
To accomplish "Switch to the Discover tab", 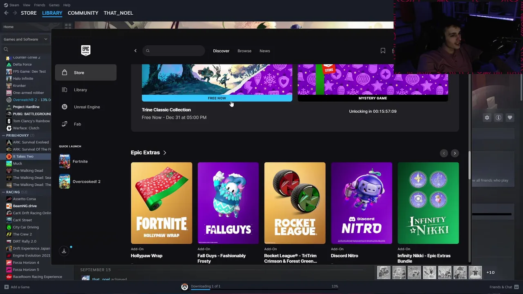I will pos(221,51).
